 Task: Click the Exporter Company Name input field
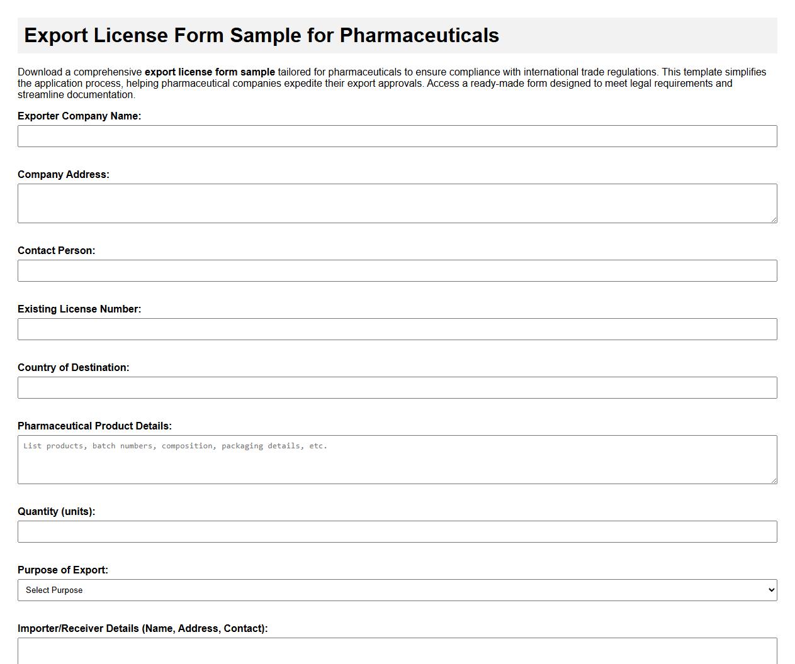click(x=397, y=136)
